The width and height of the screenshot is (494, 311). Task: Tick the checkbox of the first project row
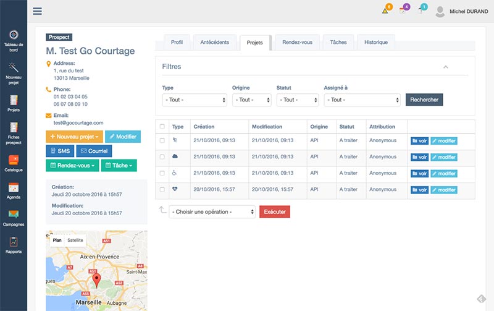click(162, 140)
